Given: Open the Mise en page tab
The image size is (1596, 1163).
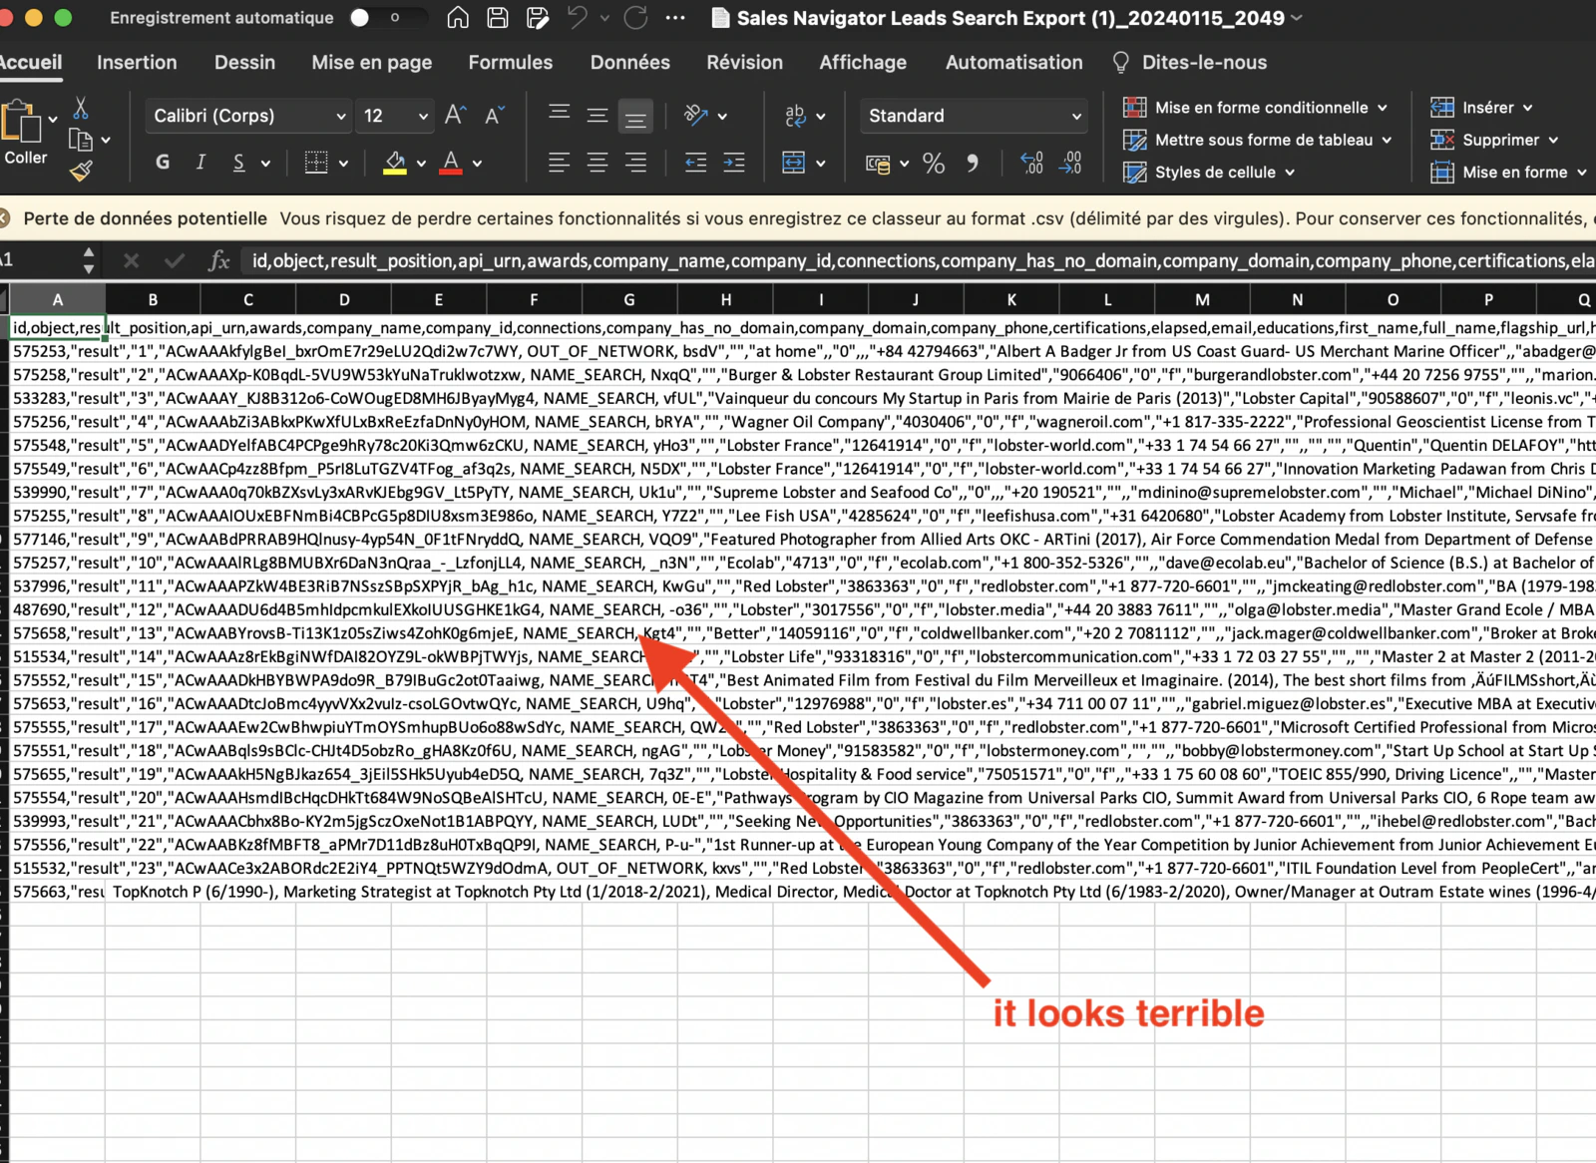Looking at the screenshot, I should 371,62.
